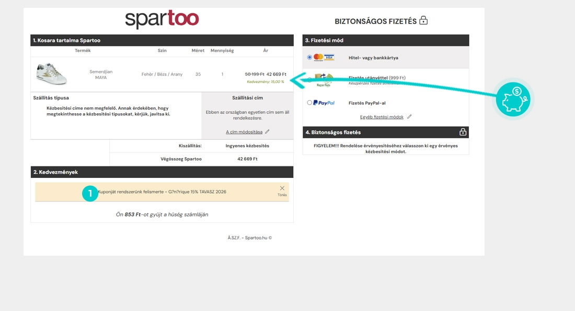The image size is (575, 311).
Task: Click the sneaker product thumbnail
Action: [52, 74]
